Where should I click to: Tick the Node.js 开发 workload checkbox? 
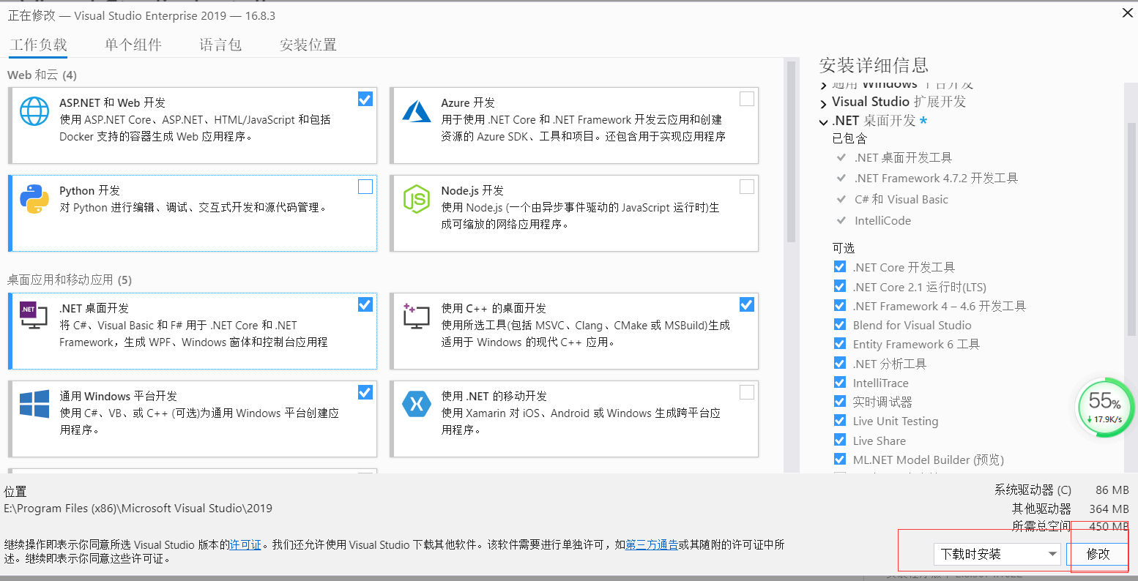coord(747,187)
